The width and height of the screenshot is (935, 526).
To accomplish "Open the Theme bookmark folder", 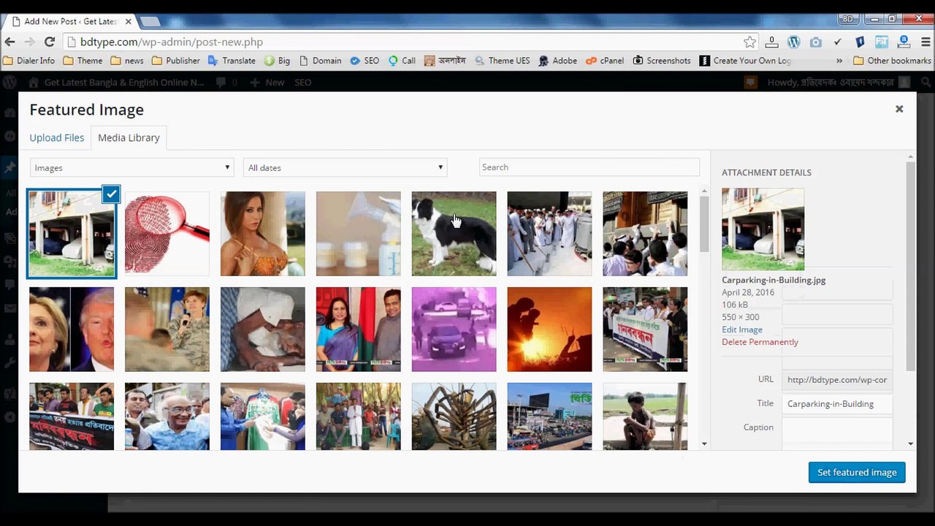I will (x=83, y=61).
